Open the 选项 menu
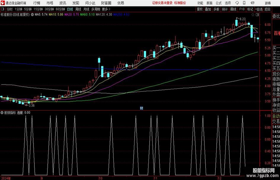Image resolution: width=280 pixels, height=180 pixels. coord(228,3)
